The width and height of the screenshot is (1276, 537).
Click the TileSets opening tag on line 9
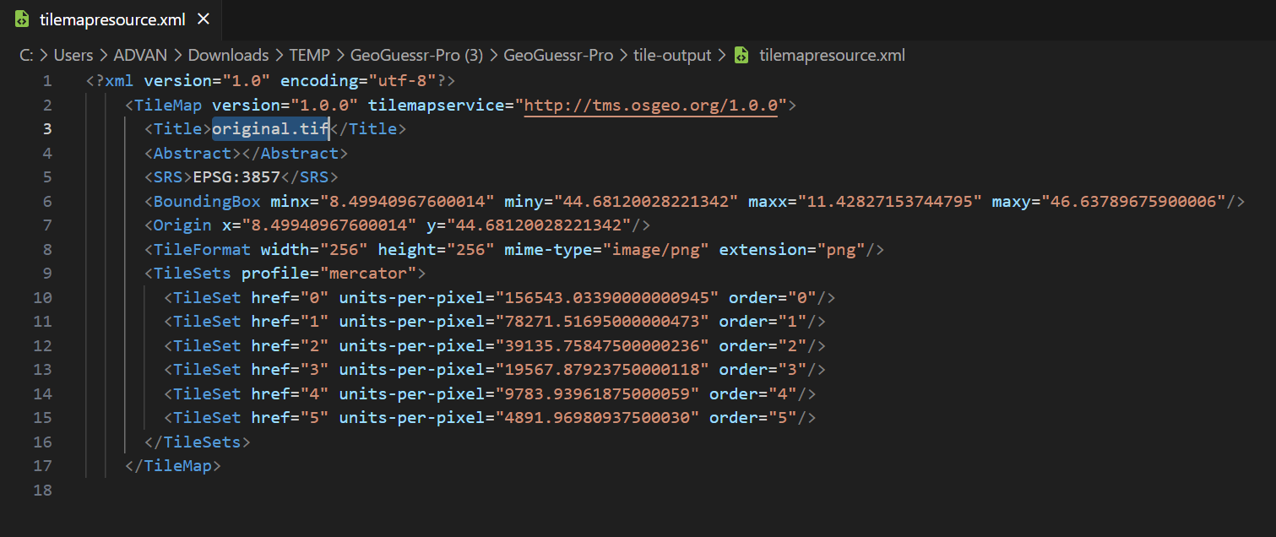pyautogui.click(x=192, y=274)
